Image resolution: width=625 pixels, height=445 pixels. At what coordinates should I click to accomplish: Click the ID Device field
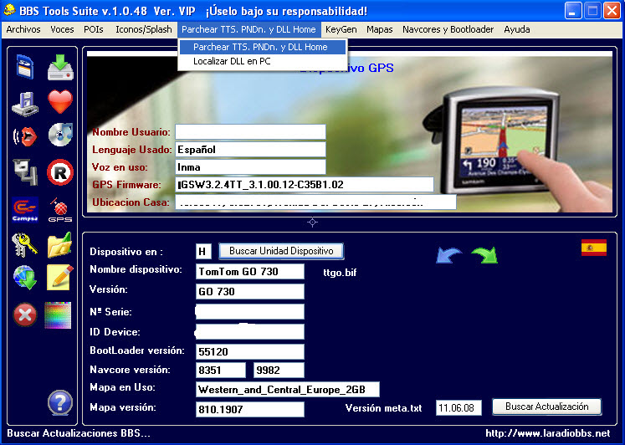(x=250, y=331)
